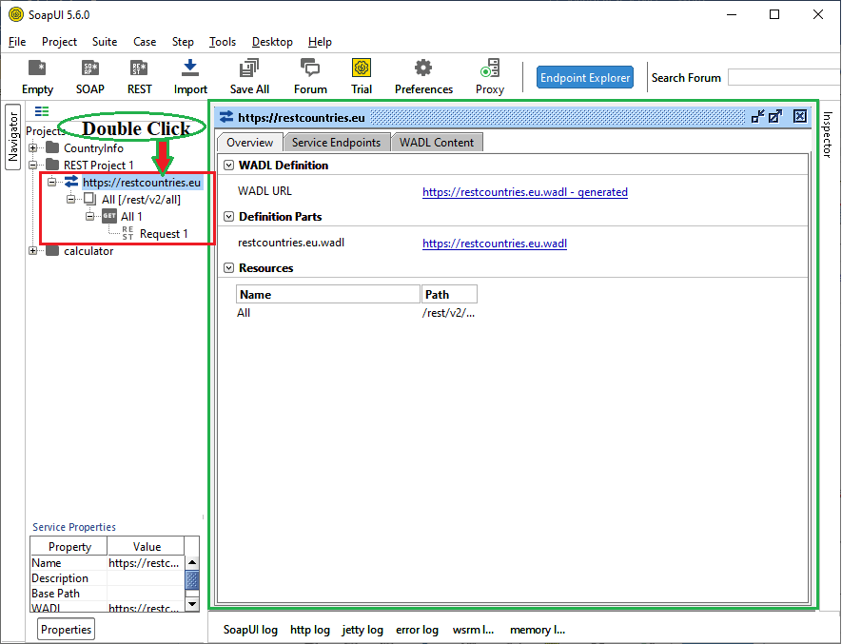Switch to the Service Endpoints tab
Viewport: 842px width, 644px height.
pos(336,143)
